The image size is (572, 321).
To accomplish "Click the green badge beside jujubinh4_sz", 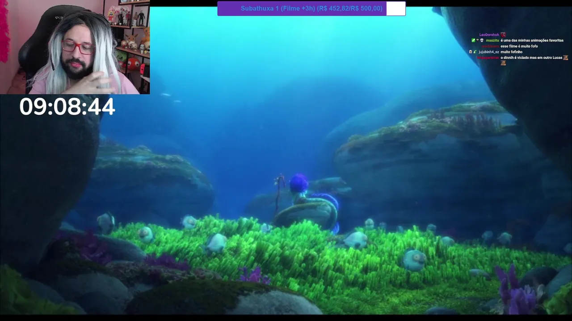I will [x=475, y=52].
